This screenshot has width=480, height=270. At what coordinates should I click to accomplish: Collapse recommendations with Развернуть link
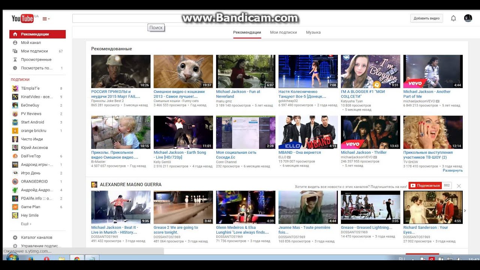(453, 170)
